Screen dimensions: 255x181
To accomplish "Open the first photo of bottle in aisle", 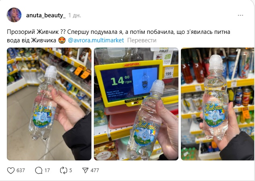I will pyautogui.click(x=49, y=104).
